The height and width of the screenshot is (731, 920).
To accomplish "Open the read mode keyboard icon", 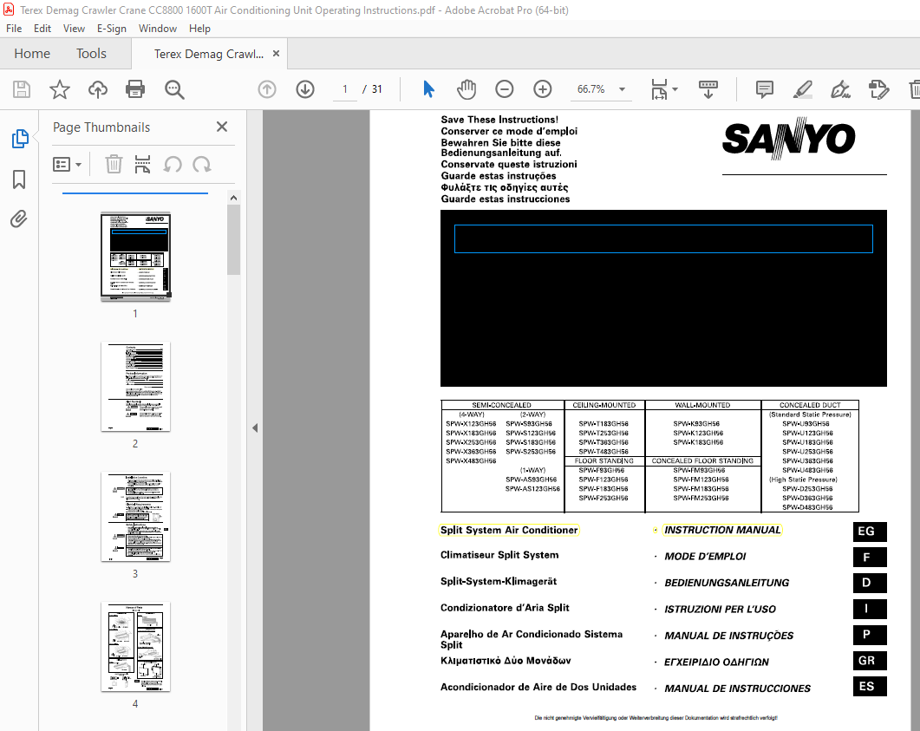I will click(x=708, y=89).
